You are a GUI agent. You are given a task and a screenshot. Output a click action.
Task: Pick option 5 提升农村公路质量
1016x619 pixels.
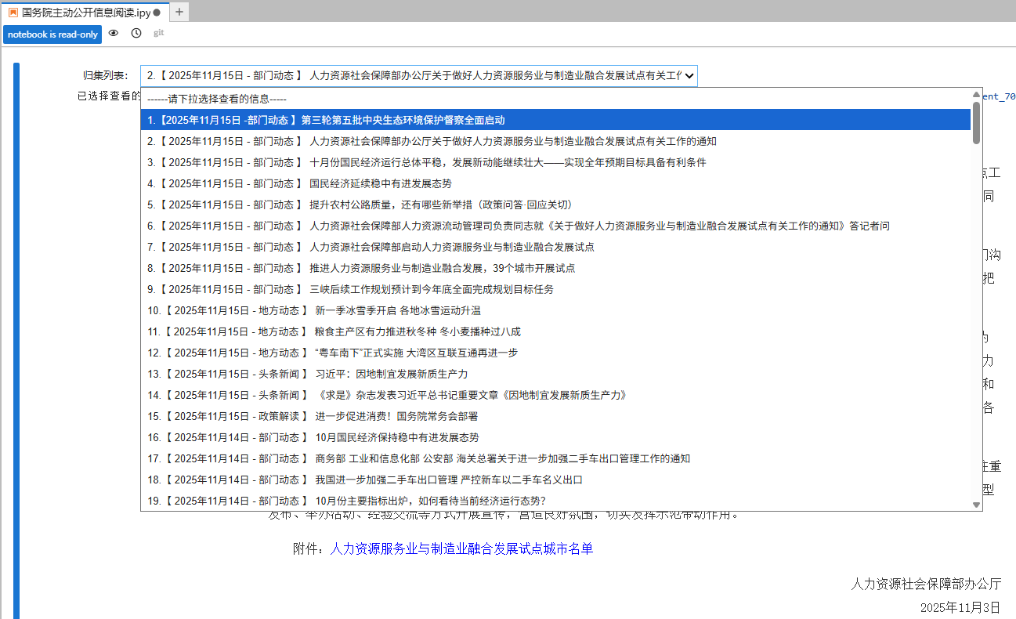click(555, 205)
